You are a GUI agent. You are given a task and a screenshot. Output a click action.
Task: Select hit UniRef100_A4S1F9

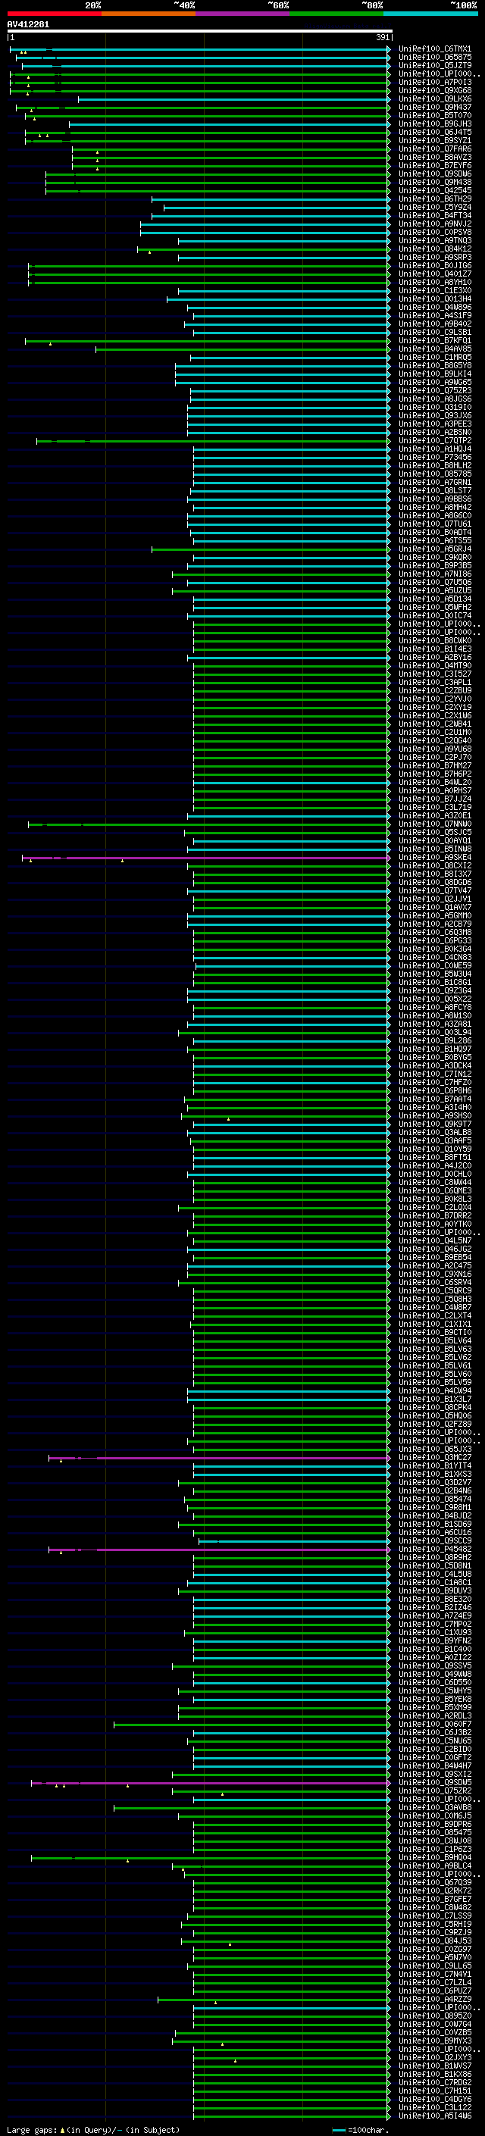(x=435, y=316)
